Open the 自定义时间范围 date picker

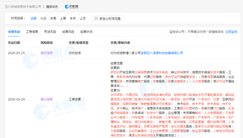108,19
